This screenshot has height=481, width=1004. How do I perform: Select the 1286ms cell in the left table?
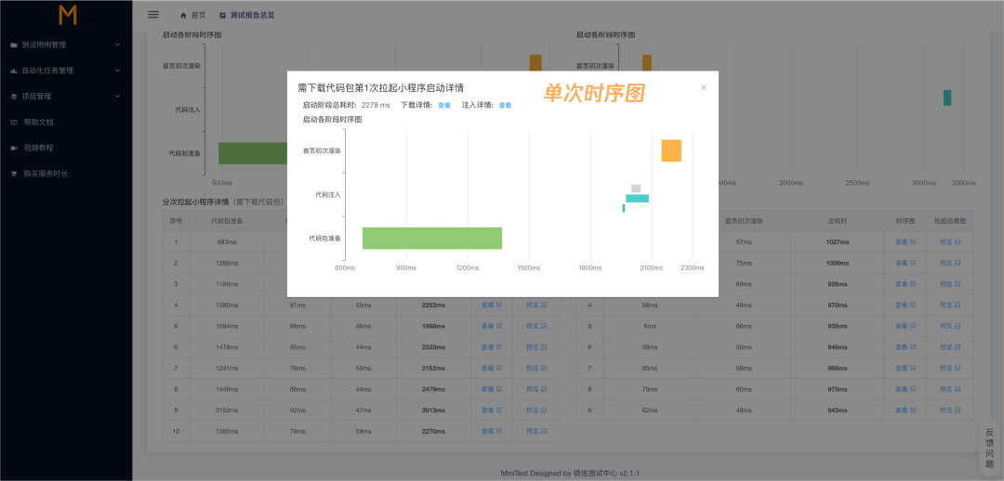pos(228,263)
